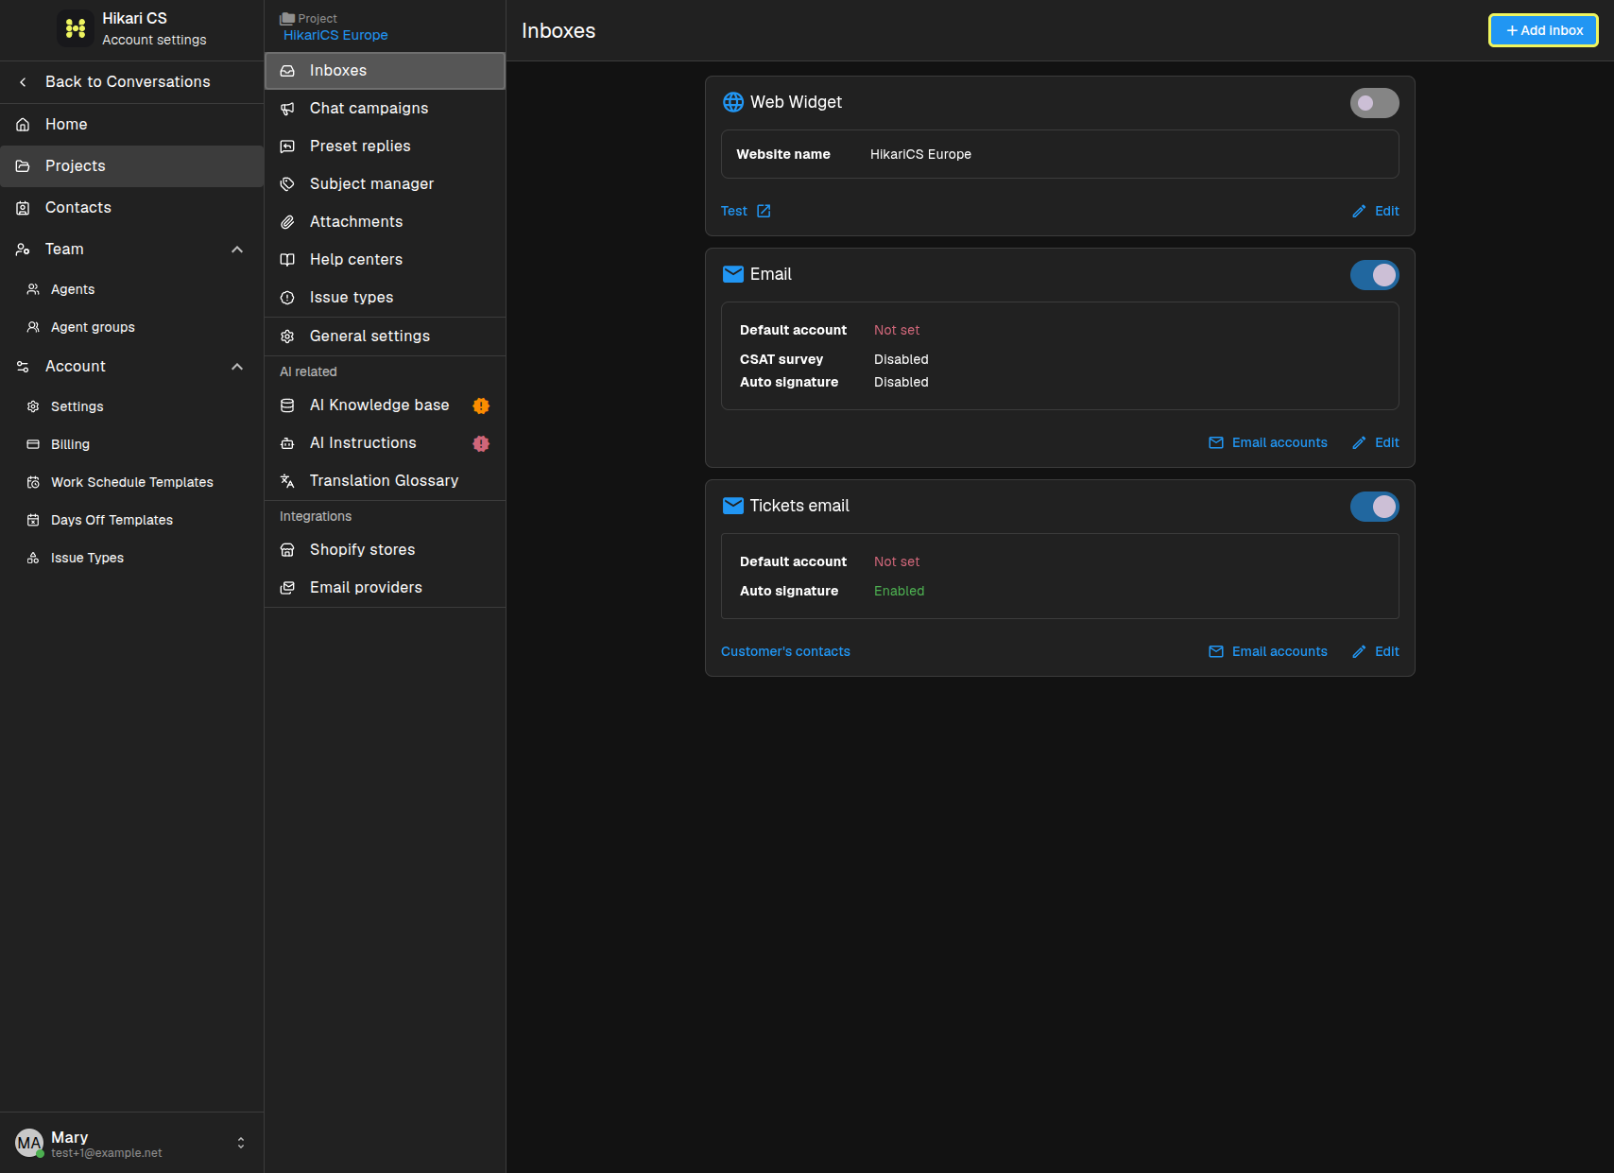Click the AI Instructions red warning badge
This screenshot has width=1614, height=1173.
click(481, 443)
